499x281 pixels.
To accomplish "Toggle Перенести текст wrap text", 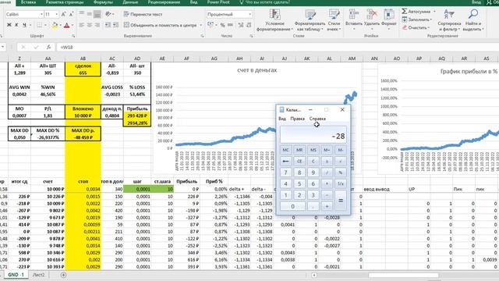I will pyautogui.click(x=143, y=14).
